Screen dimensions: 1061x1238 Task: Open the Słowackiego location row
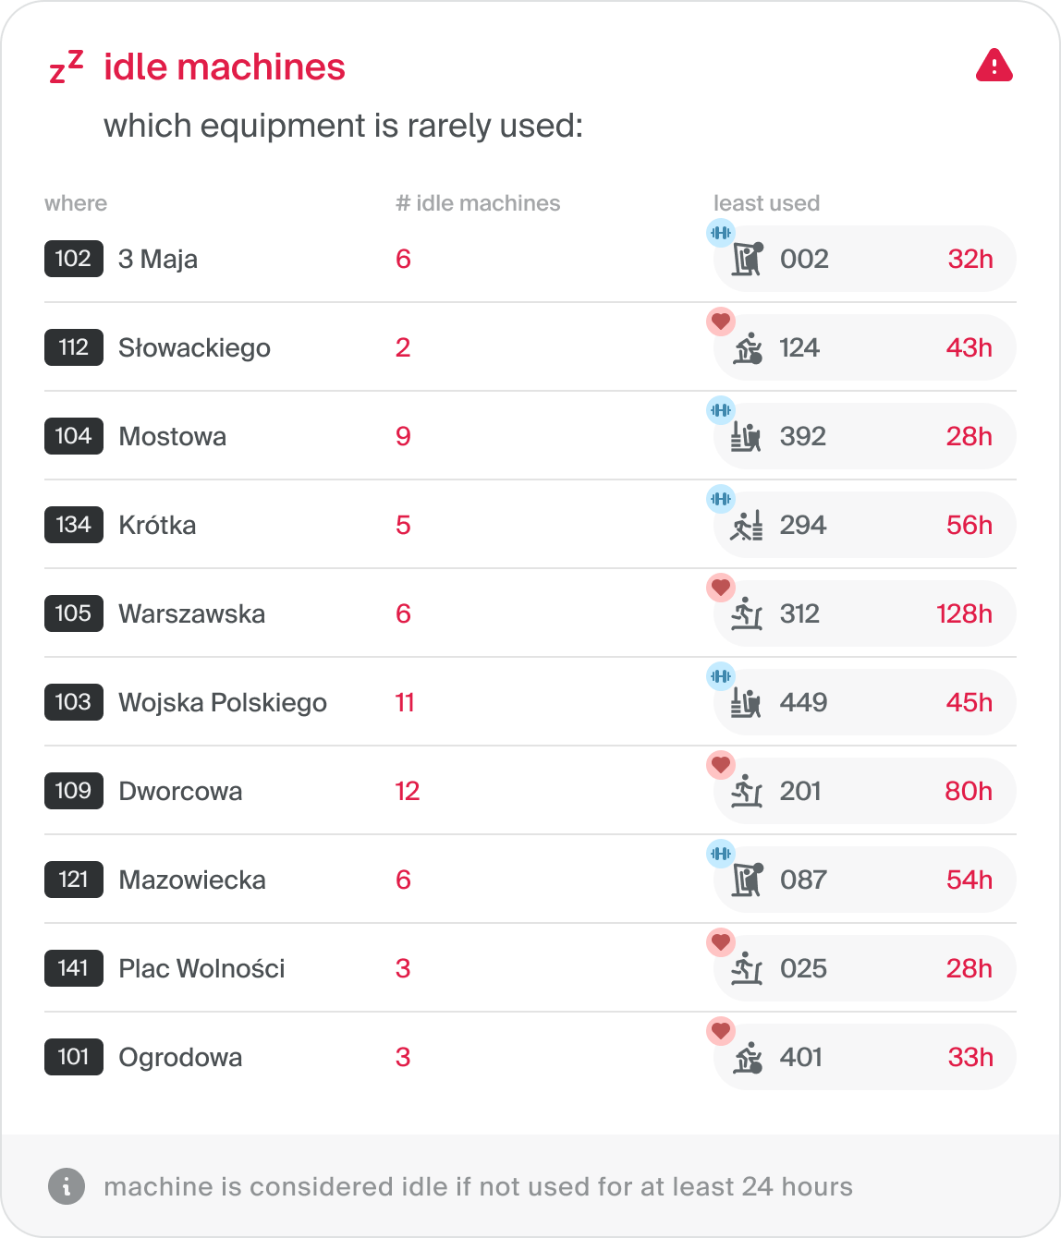tap(530, 347)
